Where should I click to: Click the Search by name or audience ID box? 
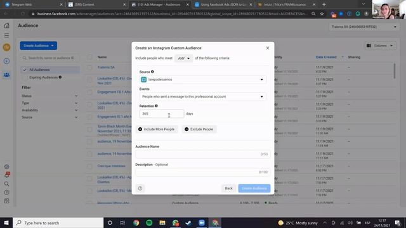[x=49, y=58]
